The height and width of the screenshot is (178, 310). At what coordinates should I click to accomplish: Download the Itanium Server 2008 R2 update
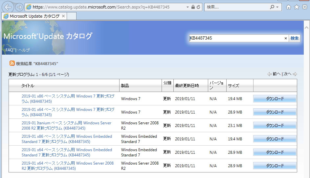pyautogui.click(x=275, y=125)
